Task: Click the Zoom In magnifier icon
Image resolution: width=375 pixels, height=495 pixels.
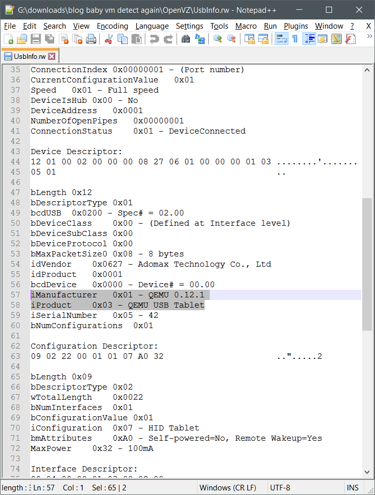Action: pos(217,39)
